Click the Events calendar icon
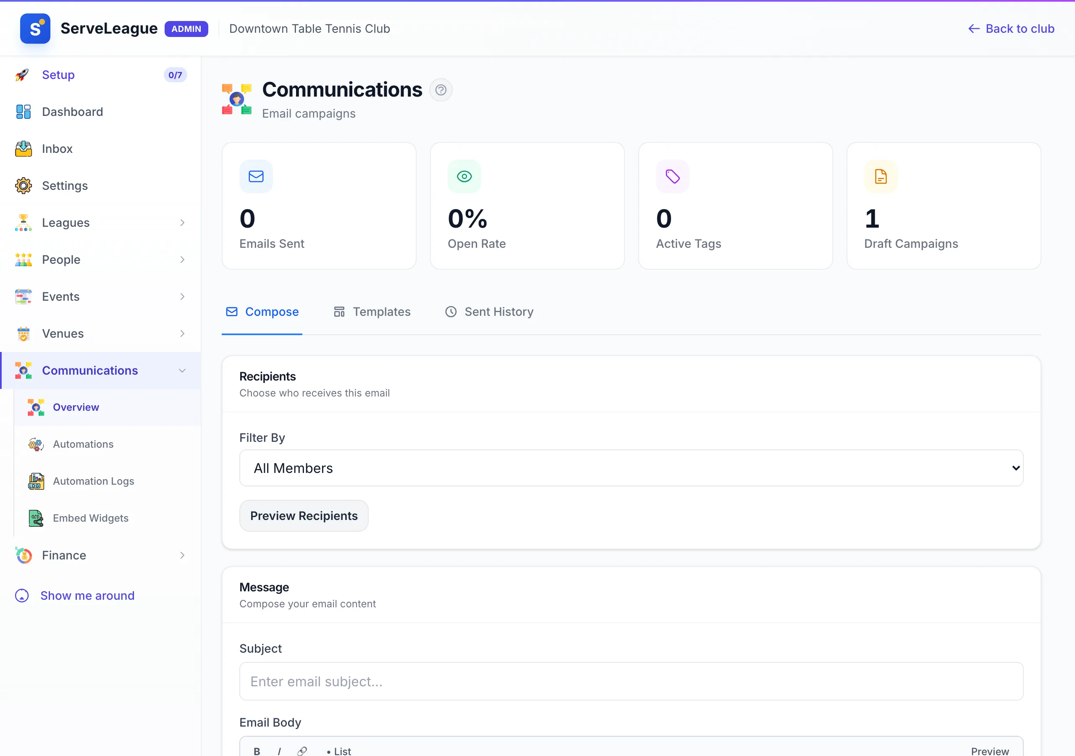Viewport: 1075px width, 756px height. 23,297
